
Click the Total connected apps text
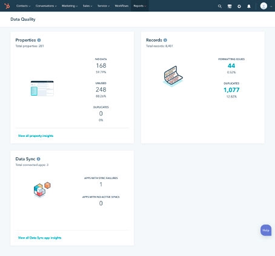32,165
